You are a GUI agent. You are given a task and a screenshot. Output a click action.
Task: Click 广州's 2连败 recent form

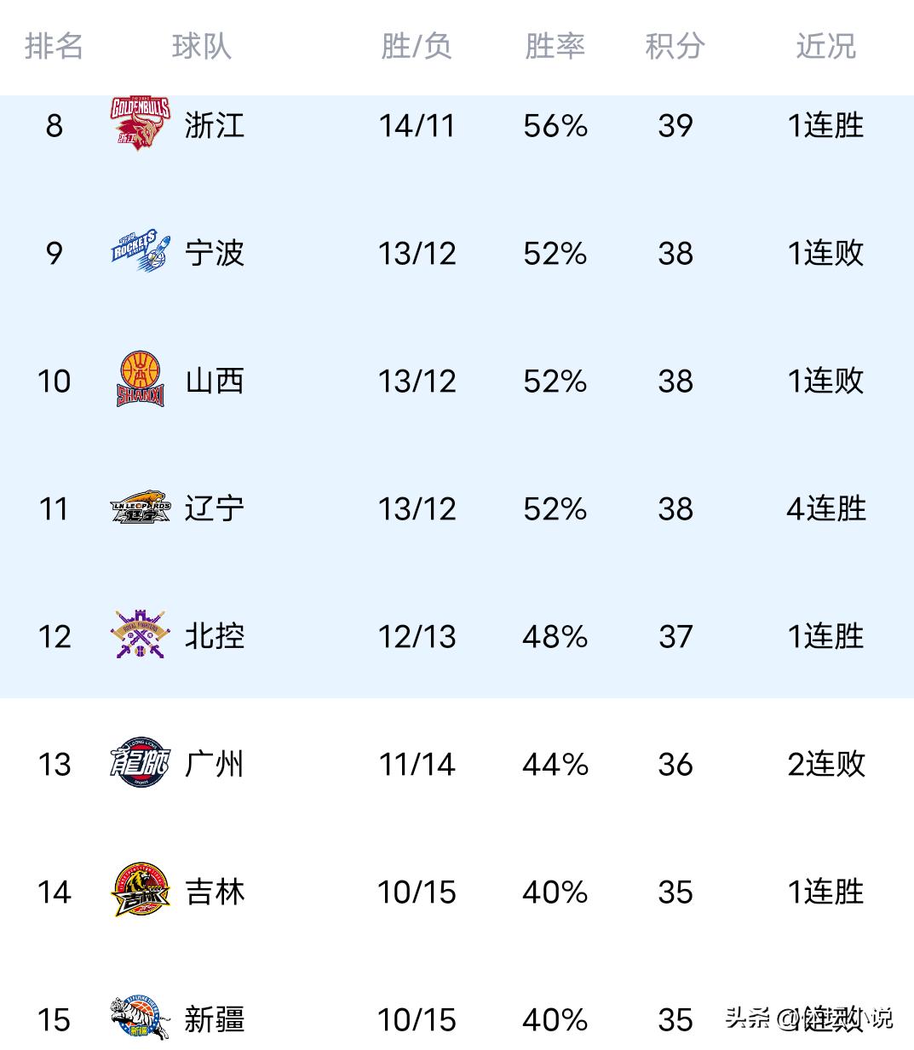point(825,764)
